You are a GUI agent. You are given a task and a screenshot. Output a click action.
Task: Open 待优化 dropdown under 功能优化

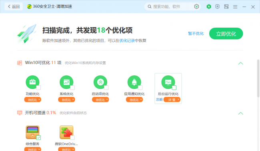[x=33, y=100]
